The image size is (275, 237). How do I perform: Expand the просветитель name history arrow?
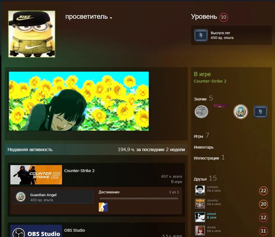pos(111,18)
